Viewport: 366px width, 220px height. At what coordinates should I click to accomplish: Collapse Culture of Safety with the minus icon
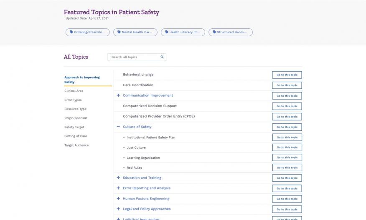pyautogui.click(x=118, y=127)
